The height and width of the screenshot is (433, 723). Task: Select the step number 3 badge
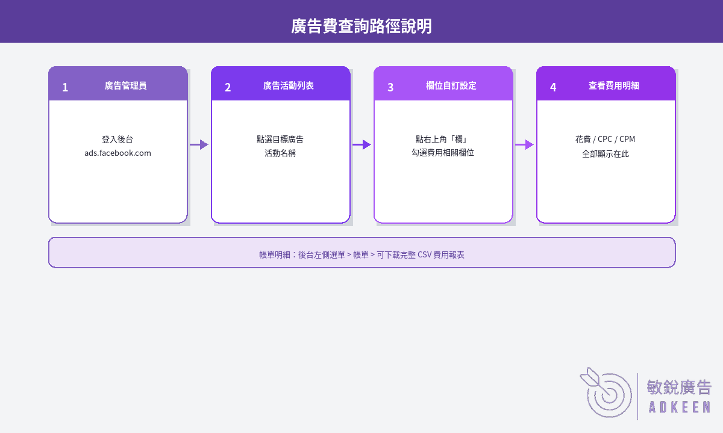click(x=390, y=87)
